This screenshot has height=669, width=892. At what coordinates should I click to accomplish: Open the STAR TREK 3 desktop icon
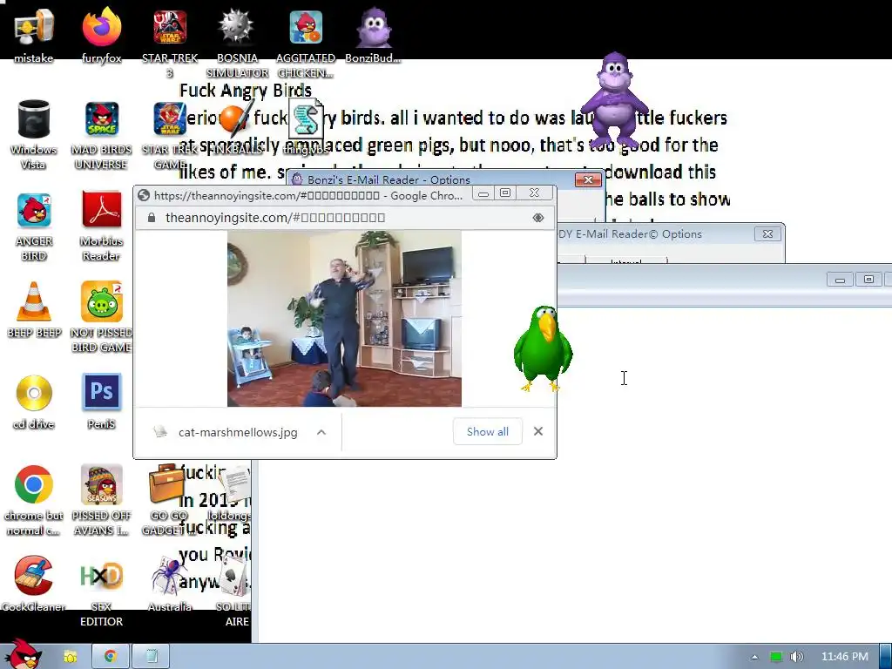click(170, 27)
